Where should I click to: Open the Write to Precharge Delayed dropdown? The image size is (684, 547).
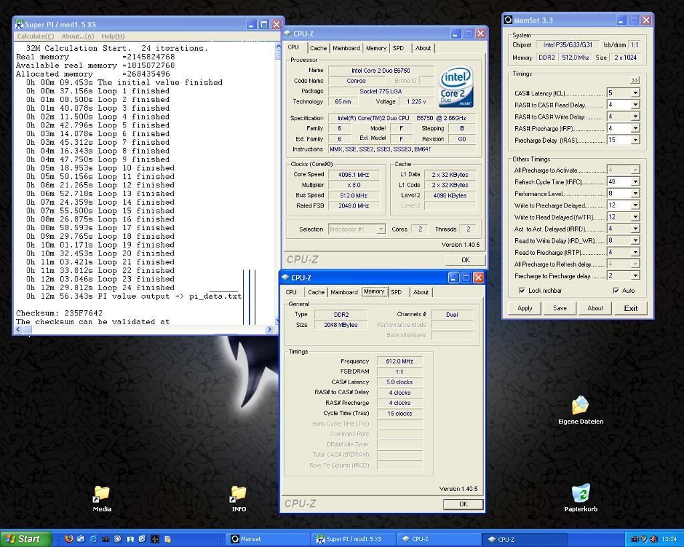click(x=636, y=205)
